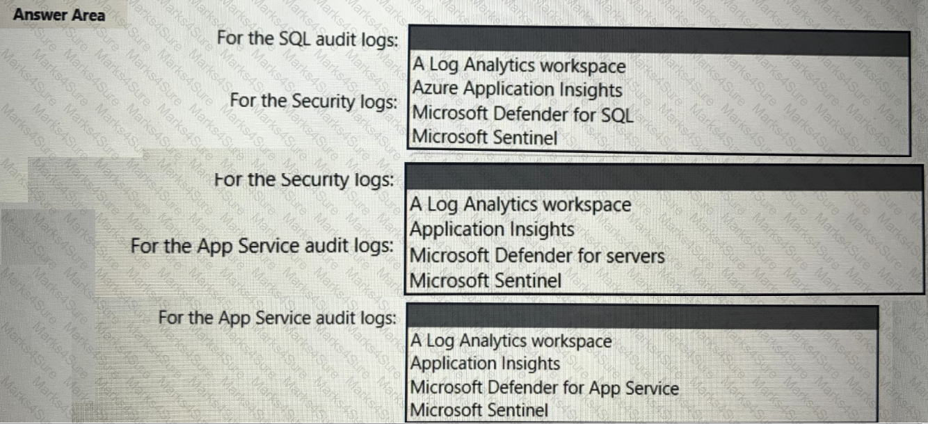Open the SQL audit logs dropdown bar

[x=658, y=43]
